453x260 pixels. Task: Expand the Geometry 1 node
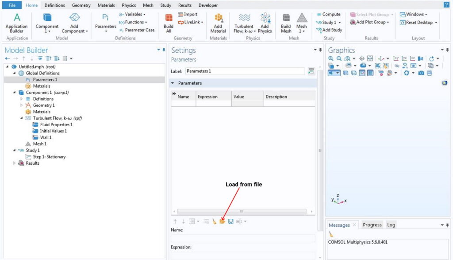(x=21, y=105)
